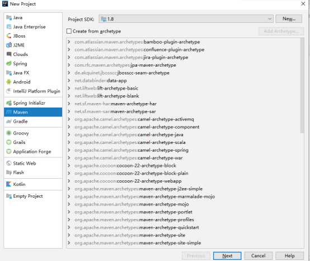Select Empty Project type label
310x261 pixels.
(28, 196)
